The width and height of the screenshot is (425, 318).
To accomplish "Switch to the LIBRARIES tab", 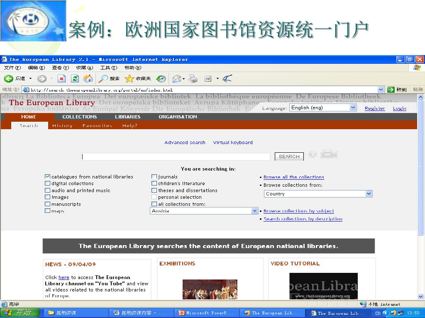I will [128, 117].
